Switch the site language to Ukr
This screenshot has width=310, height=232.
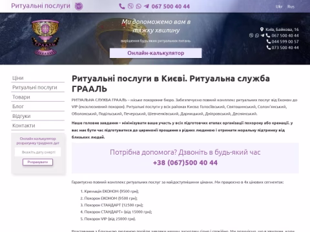point(279,6)
